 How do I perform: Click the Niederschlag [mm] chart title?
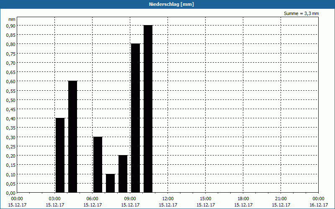167,4
